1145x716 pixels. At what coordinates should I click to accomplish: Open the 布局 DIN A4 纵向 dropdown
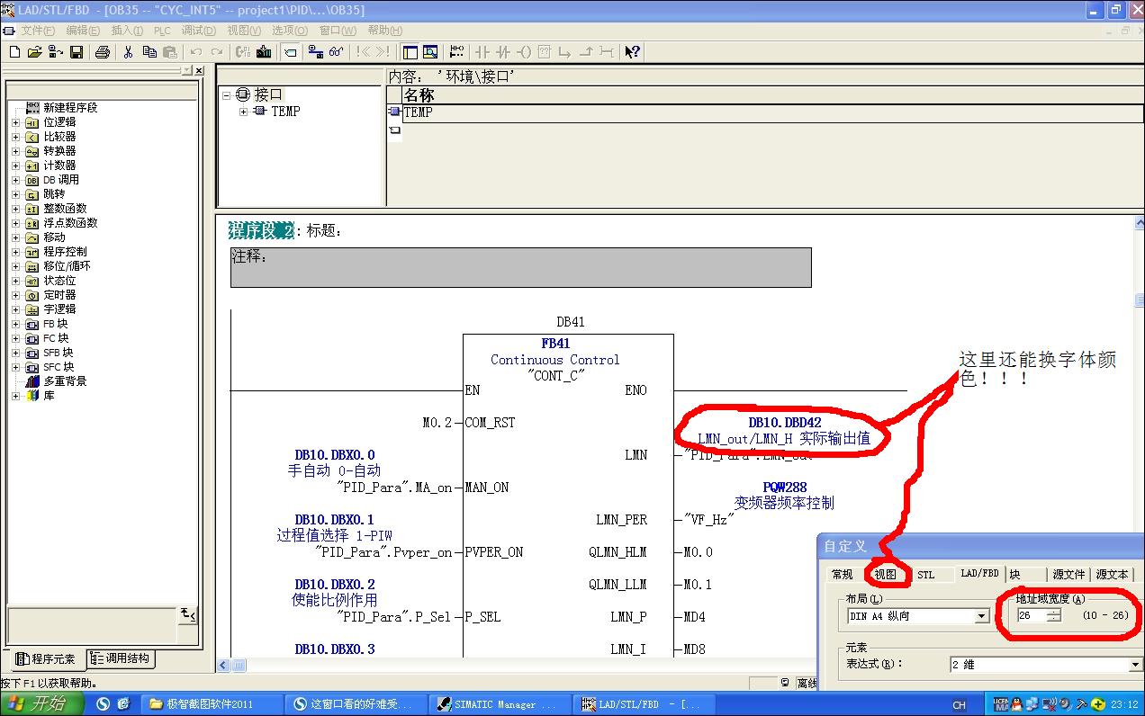981,617
